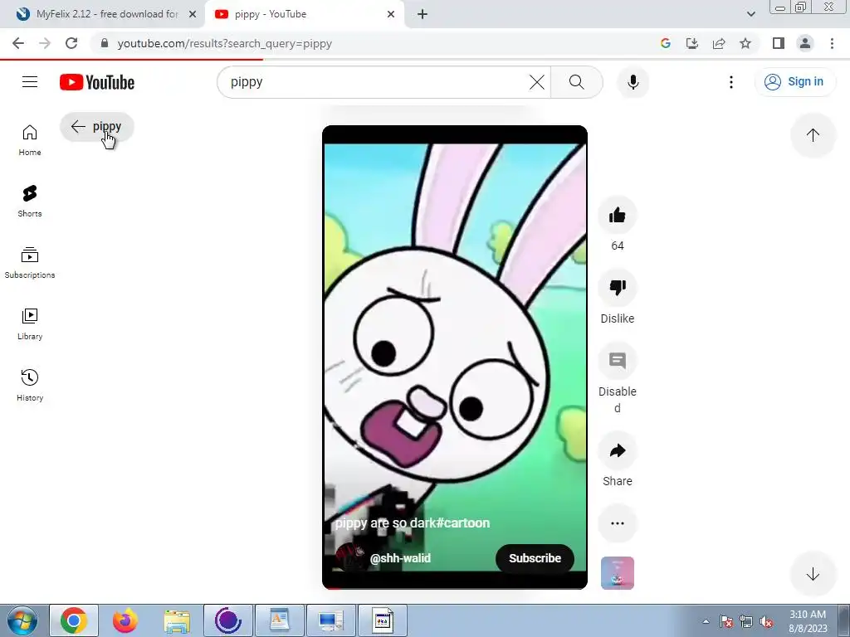Expand the tab search dropdown
The image size is (850, 637).
pyautogui.click(x=750, y=14)
